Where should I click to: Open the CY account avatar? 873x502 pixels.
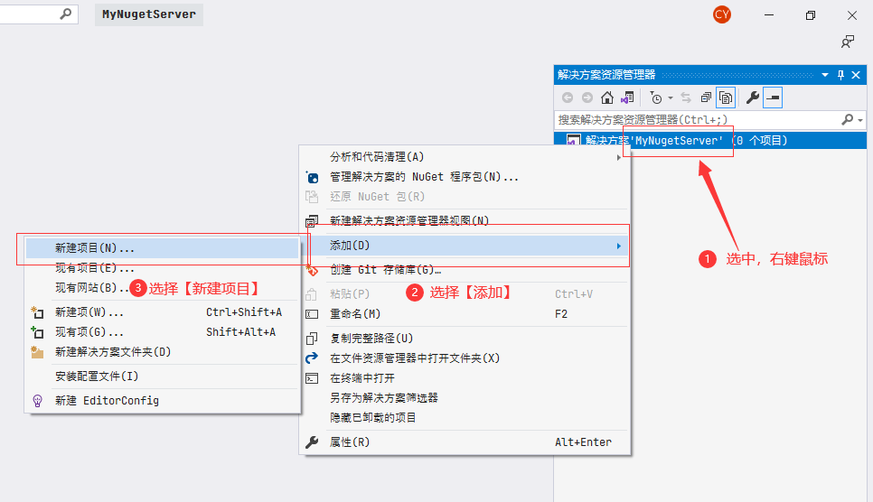[721, 14]
